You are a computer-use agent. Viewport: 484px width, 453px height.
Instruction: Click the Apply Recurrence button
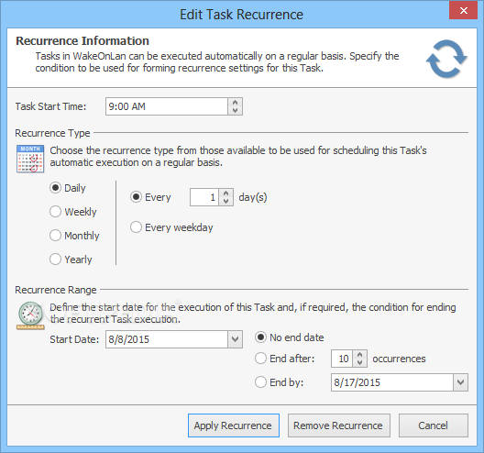234,425
